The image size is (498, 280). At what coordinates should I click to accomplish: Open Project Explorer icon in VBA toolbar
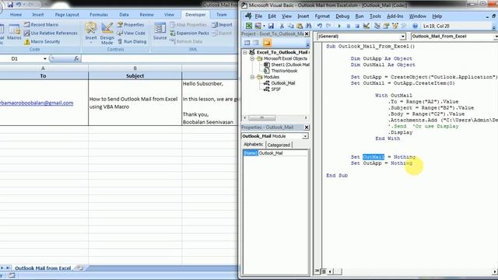pyautogui.click(x=377, y=26)
